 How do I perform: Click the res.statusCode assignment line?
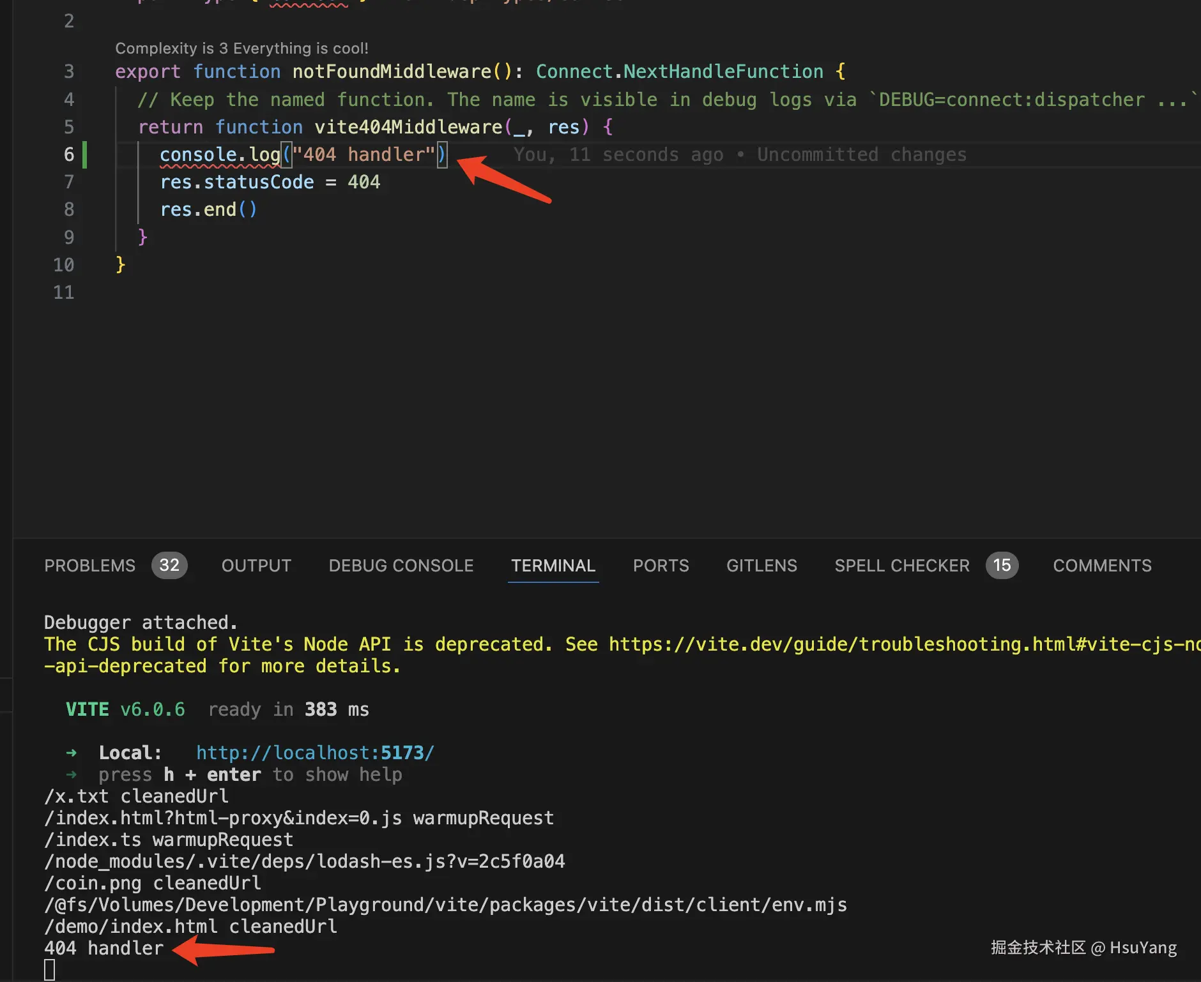[x=270, y=183]
